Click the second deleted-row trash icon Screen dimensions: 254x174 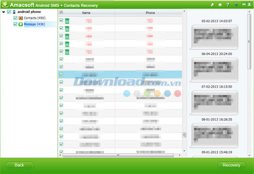point(67,29)
